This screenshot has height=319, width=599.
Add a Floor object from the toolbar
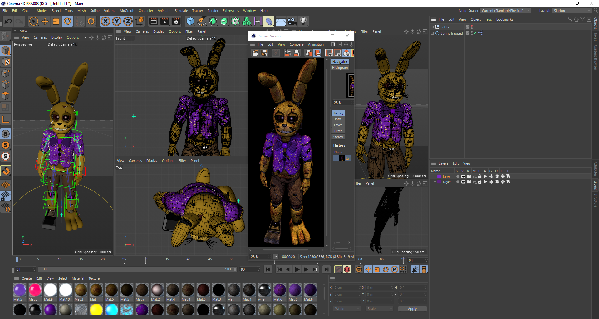281,21
